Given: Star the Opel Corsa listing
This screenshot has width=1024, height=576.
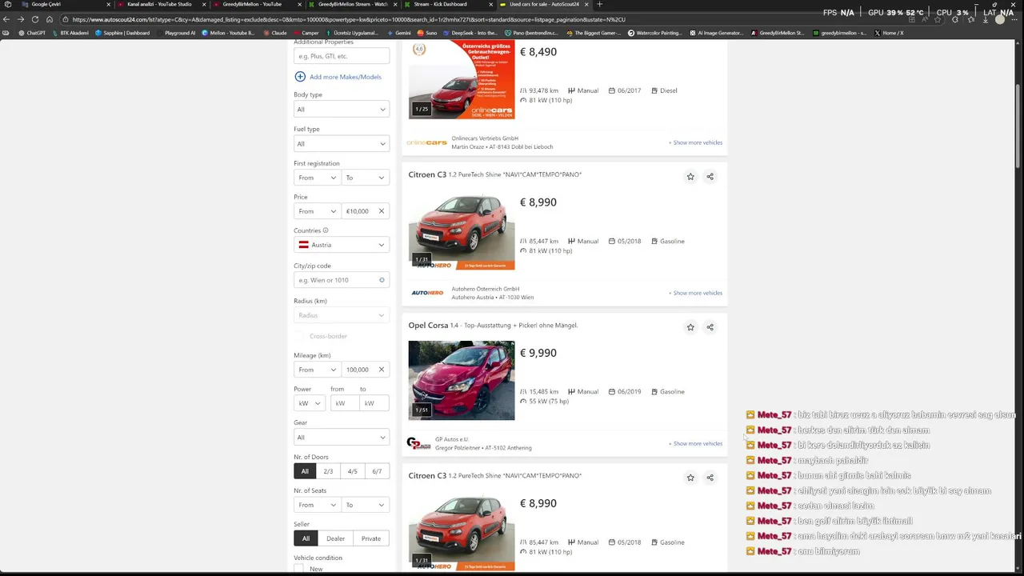Looking at the screenshot, I should pyautogui.click(x=690, y=327).
